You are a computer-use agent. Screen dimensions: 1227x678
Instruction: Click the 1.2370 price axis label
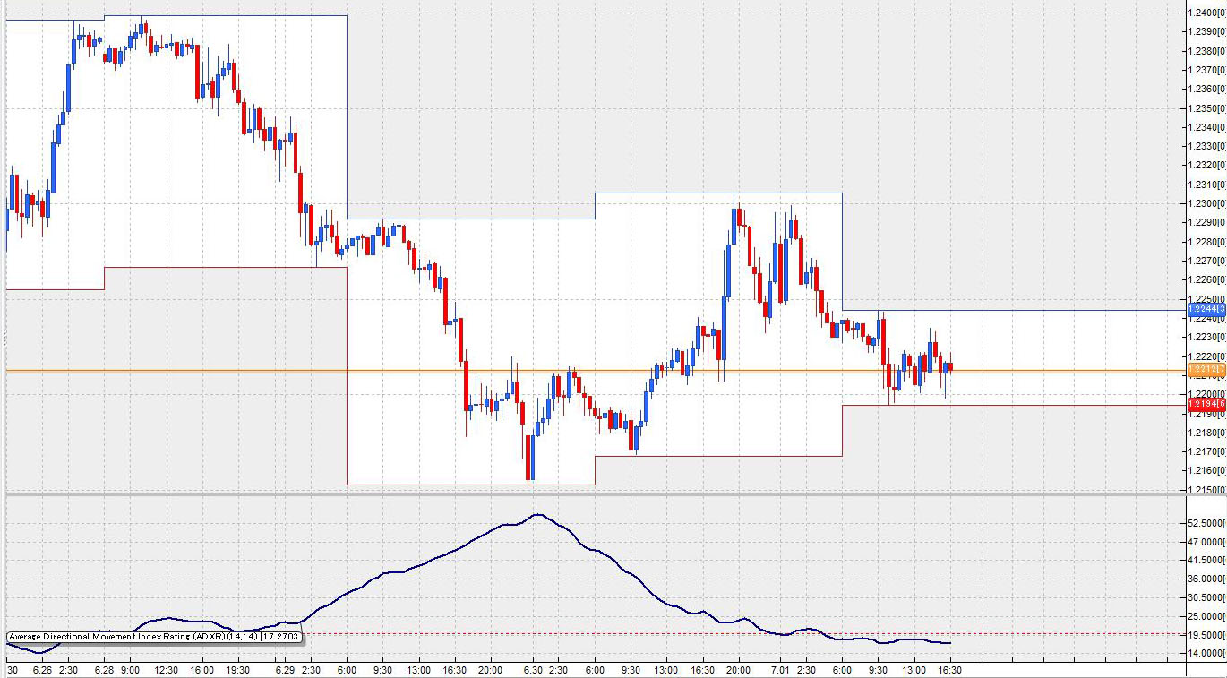1207,70
